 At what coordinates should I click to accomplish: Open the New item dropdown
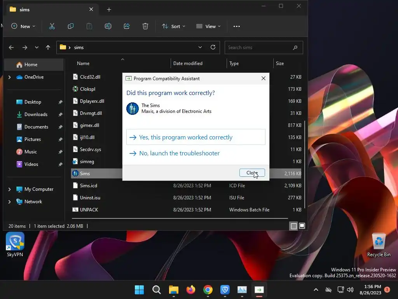(x=23, y=26)
